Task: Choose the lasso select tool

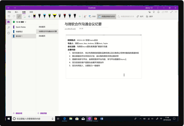Action: (x=24, y=17)
